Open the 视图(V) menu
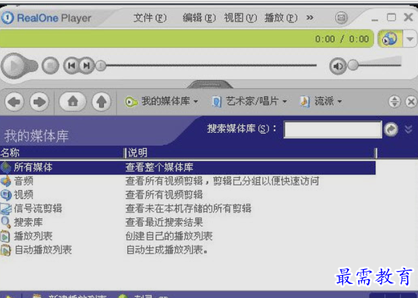 tap(240, 18)
